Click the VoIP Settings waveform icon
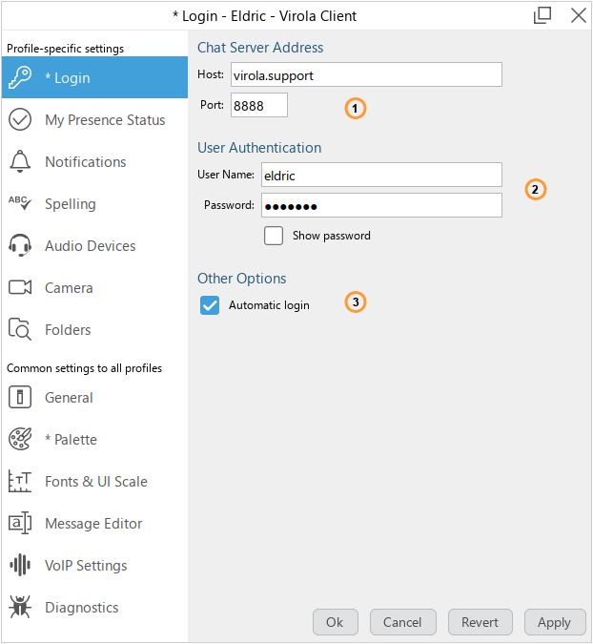The image size is (593, 644). click(x=20, y=566)
